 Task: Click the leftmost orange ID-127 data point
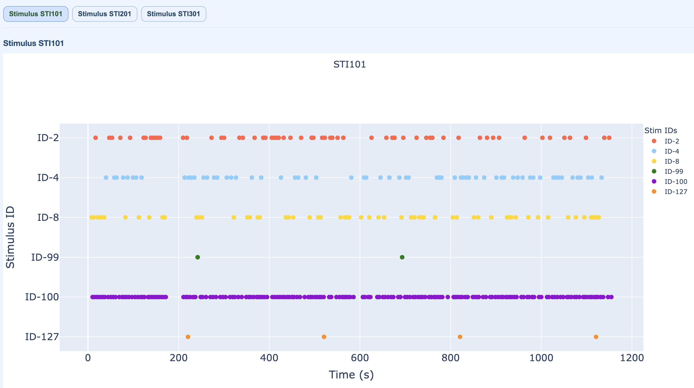(188, 337)
